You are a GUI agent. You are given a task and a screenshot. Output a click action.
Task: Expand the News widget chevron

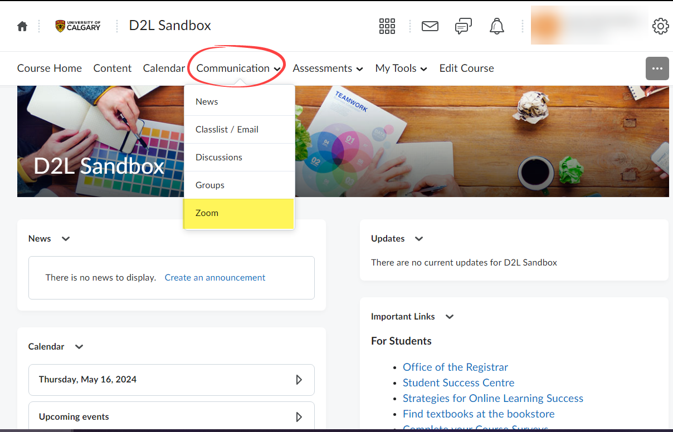(x=66, y=239)
